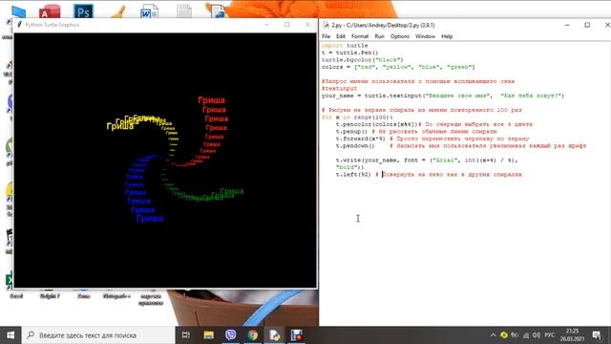This screenshot has width=611, height=344.
Task: Open File Explorer from the taskbar
Action: [x=208, y=335]
